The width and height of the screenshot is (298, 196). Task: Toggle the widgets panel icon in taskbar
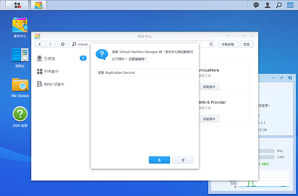(x=290, y=5)
